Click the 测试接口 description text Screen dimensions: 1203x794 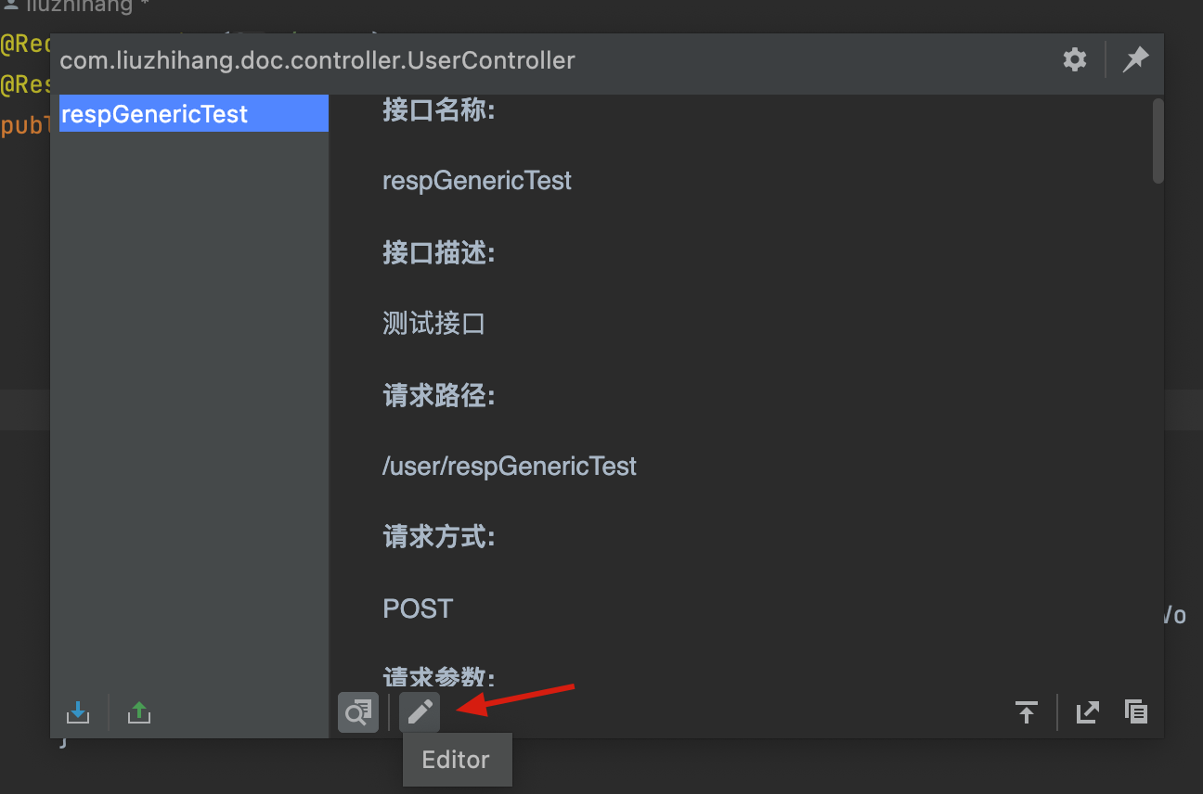(x=433, y=324)
